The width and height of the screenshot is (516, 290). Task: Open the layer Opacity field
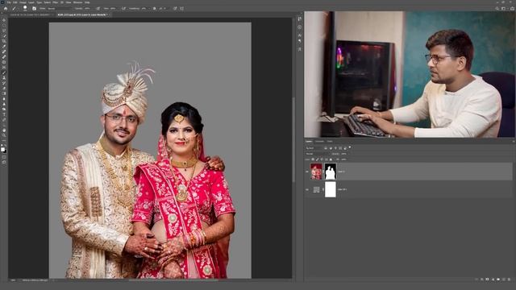coord(344,154)
